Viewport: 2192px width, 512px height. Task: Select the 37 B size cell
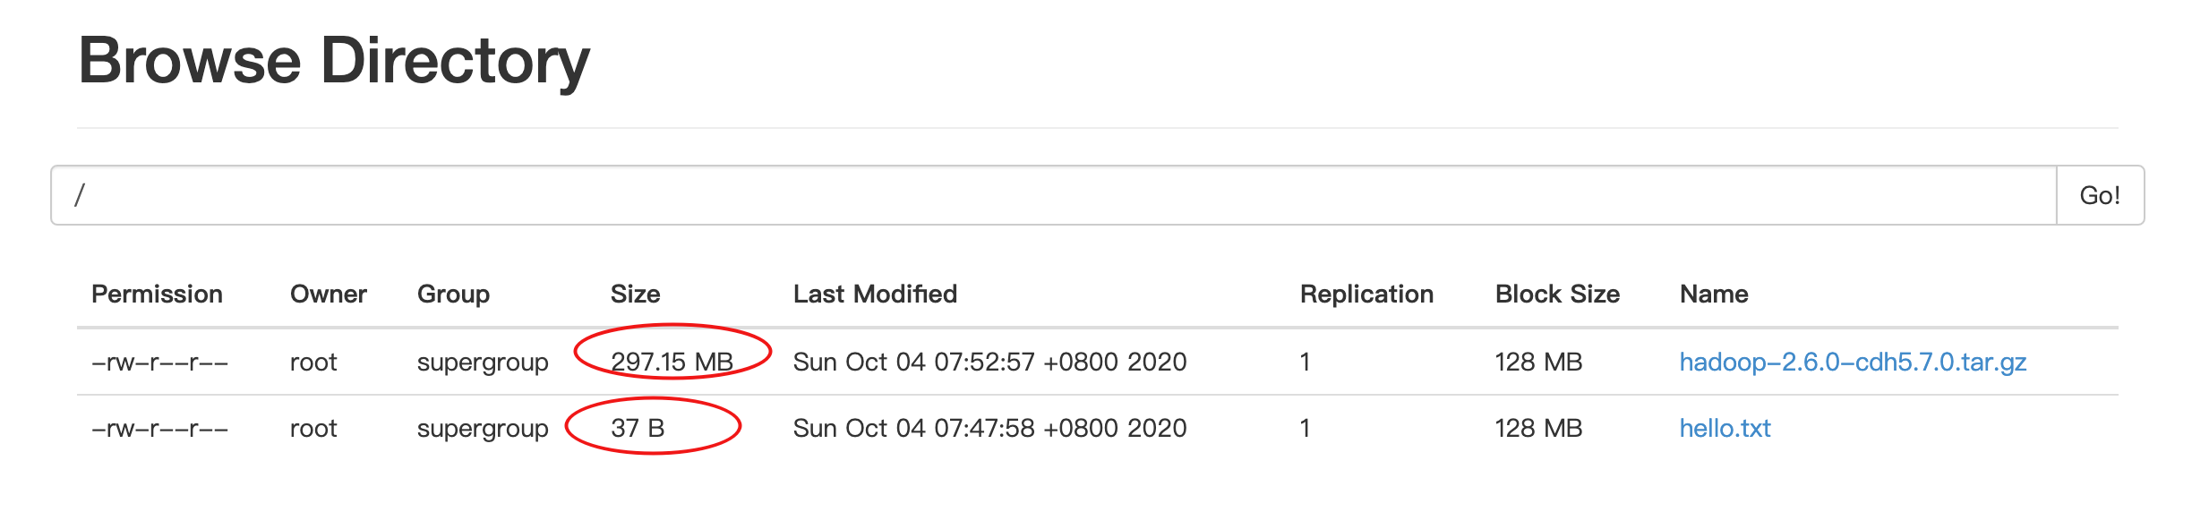tap(638, 428)
